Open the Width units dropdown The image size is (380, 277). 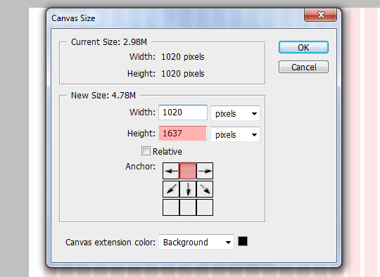235,113
